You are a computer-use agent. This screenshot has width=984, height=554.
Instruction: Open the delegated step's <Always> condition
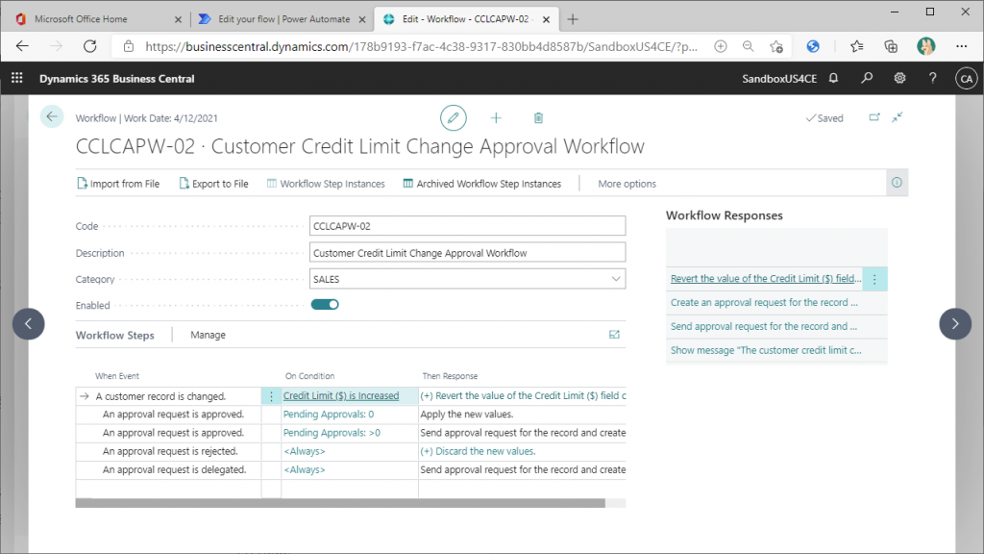click(x=305, y=469)
